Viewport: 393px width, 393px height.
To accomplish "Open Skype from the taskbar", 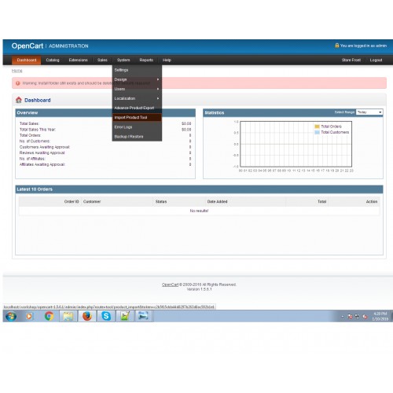I will tap(106, 316).
